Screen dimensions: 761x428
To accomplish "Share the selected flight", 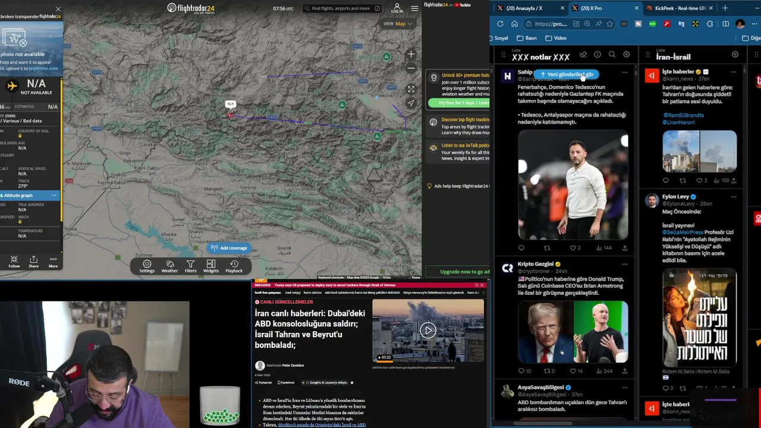I will pyautogui.click(x=33, y=262).
